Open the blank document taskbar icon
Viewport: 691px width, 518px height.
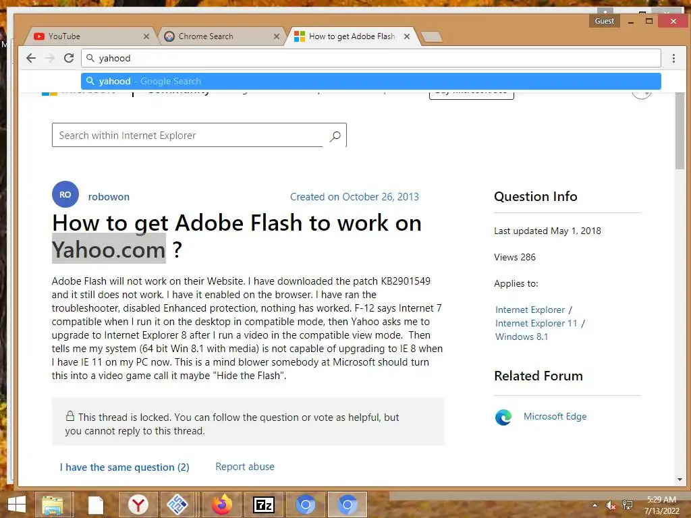(96, 505)
